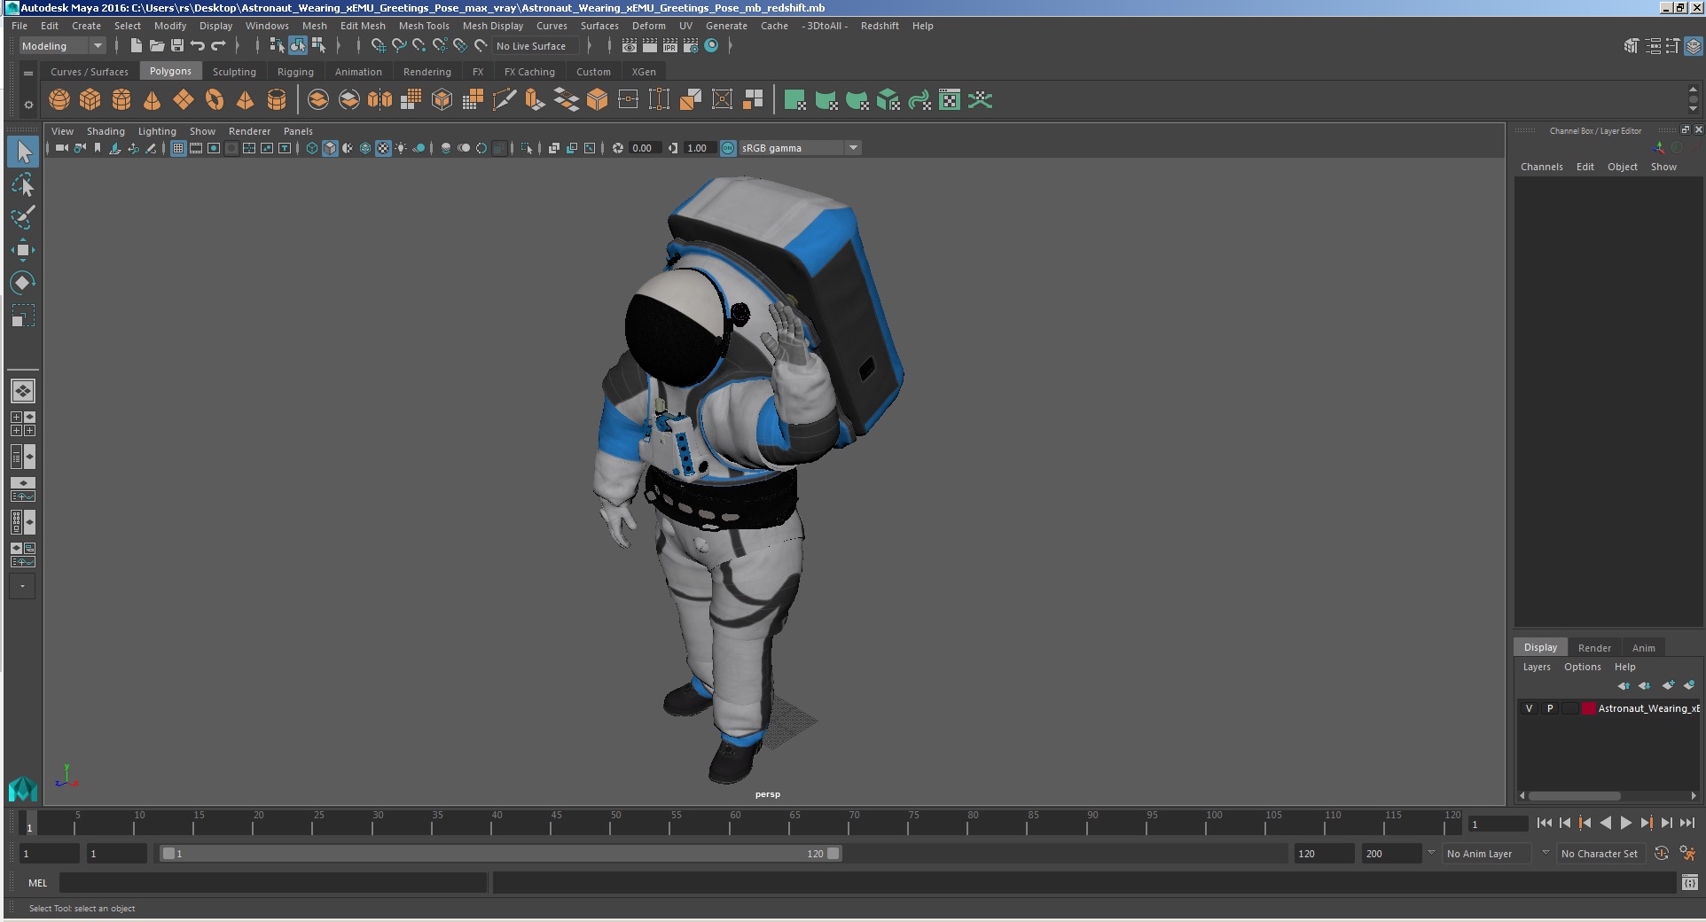1706x922 pixels.
Task: Go to start of playback range
Action: [1545, 823]
